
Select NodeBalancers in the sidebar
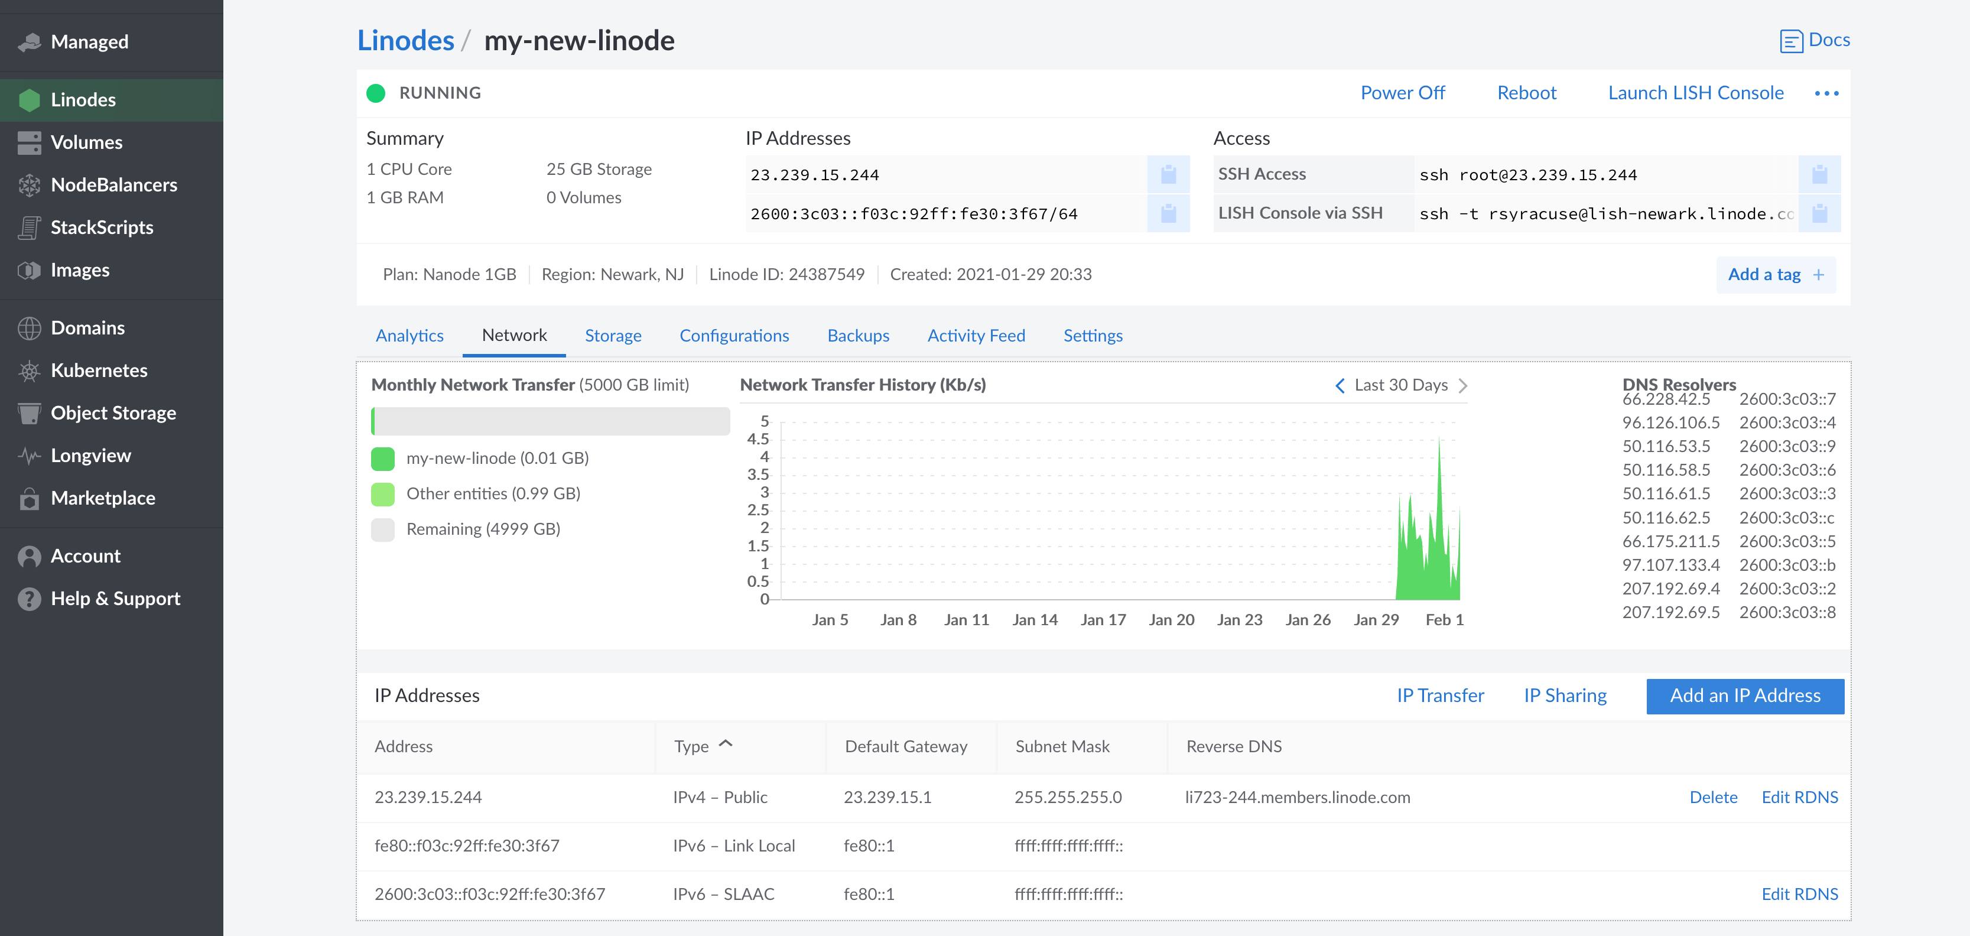coord(113,184)
